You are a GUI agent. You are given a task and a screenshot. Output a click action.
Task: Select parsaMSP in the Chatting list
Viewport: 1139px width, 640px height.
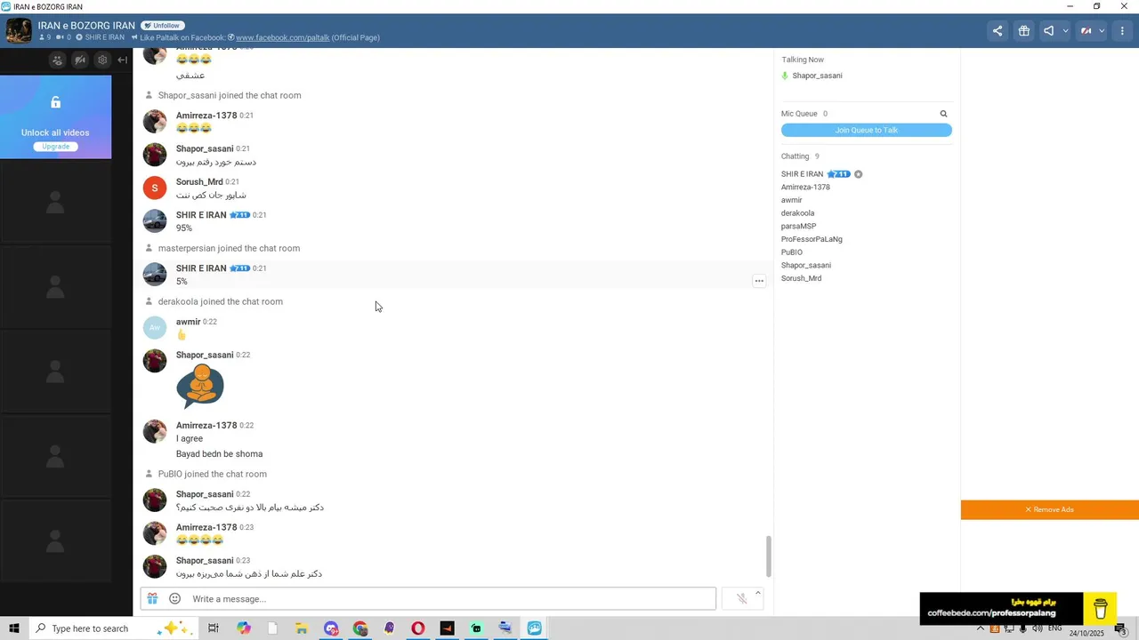click(798, 227)
